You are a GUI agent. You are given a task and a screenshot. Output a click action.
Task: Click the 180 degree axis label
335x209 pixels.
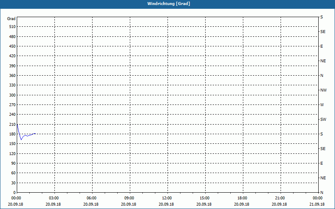coord(13,134)
